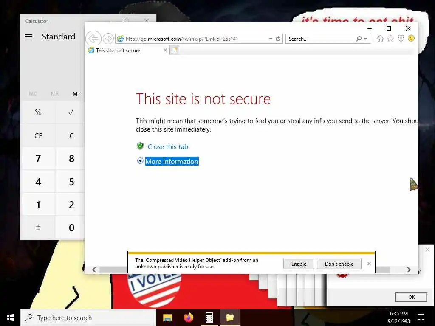Click the 2 key in Calculator
The image size is (435, 326).
click(71, 205)
